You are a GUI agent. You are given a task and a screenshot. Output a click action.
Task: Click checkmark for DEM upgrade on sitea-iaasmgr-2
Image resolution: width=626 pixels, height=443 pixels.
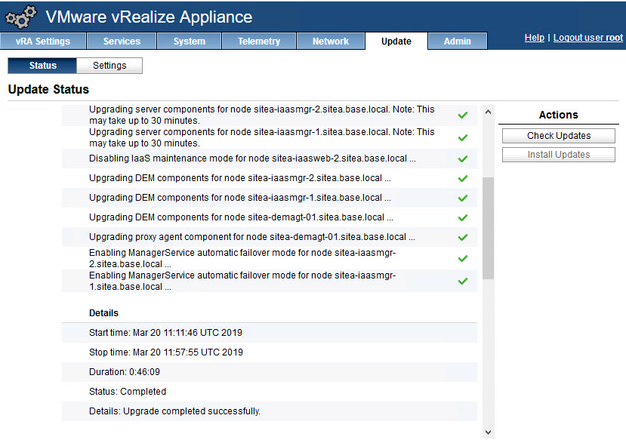(463, 179)
